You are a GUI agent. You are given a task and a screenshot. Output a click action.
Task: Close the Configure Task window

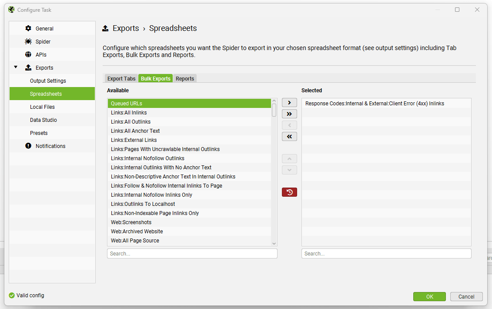[477, 10]
